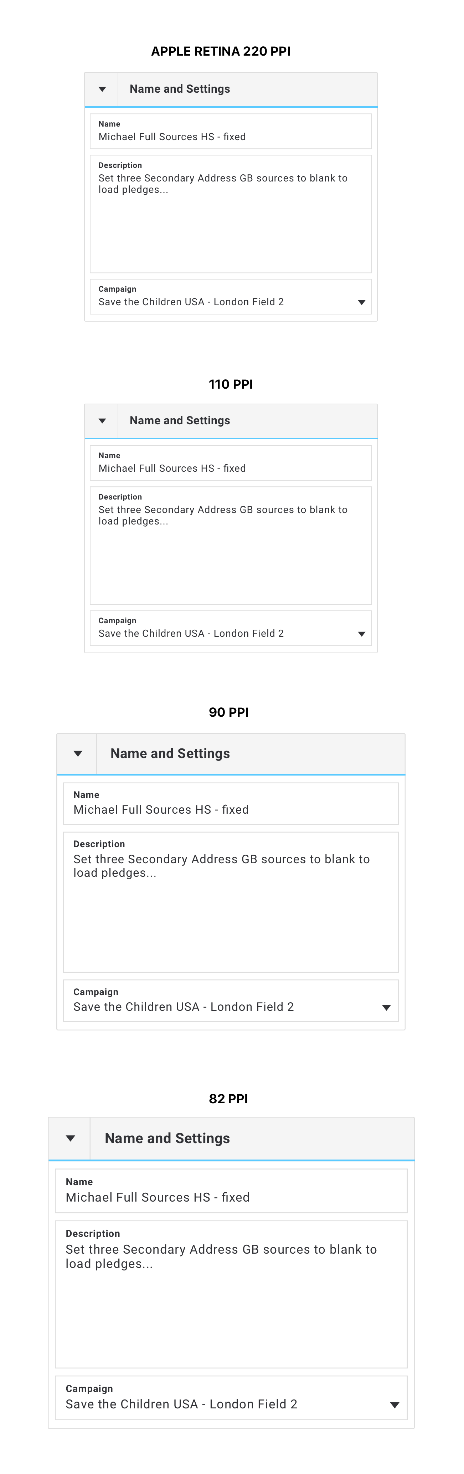Open Campaign dropdown arrow in Apple Retina panel
The width and height of the screenshot is (464, 1474).
tap(362, 302)
